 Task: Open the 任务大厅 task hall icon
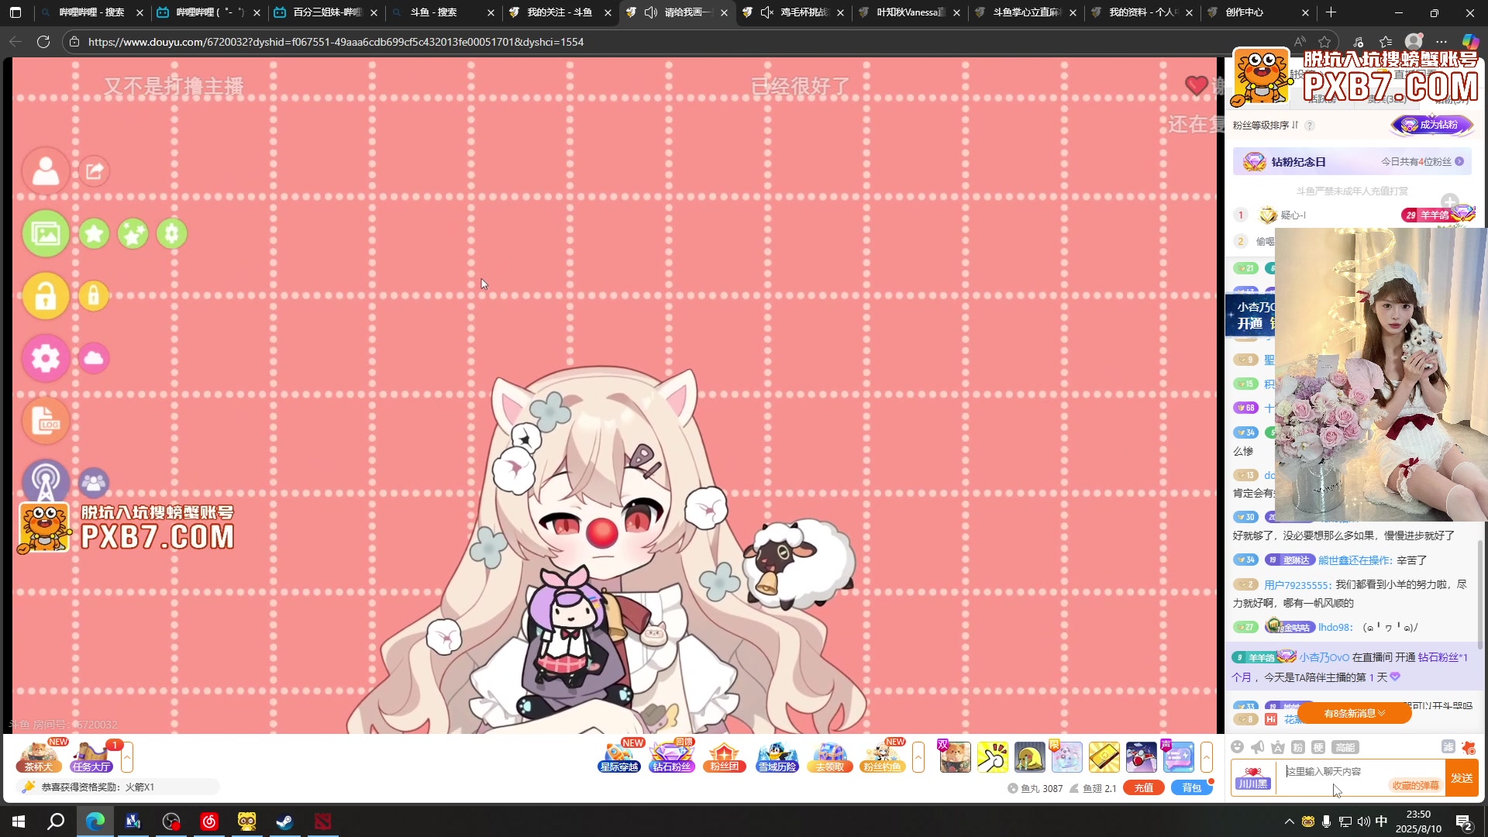click(92, 757)
